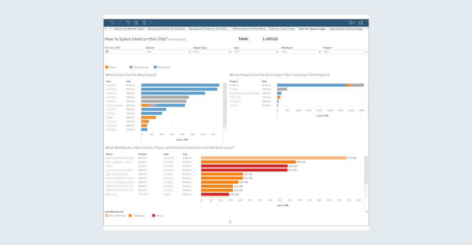Viewport: 472px width, 245px height.
Task: Click the Pause auto updates icon
Action: point(144,23)
